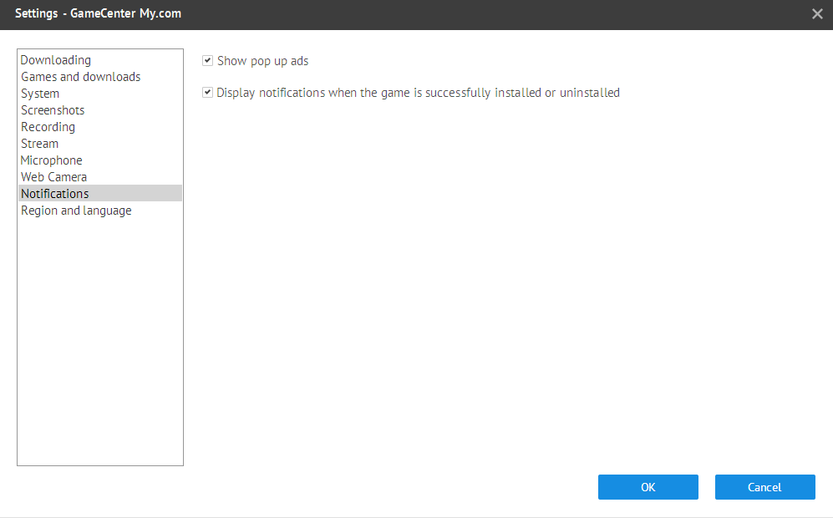Go to System settings

pos(40,94)
